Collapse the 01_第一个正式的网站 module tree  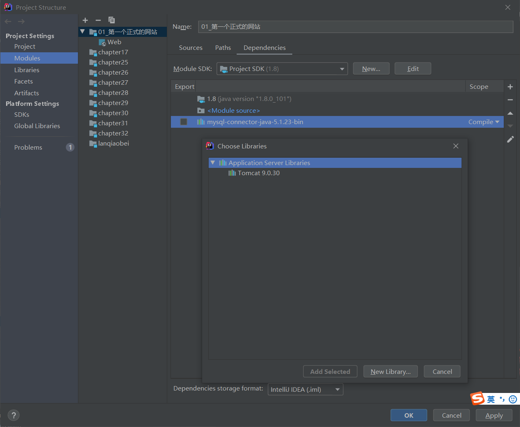pyautogui.click(x=82, y=32)
